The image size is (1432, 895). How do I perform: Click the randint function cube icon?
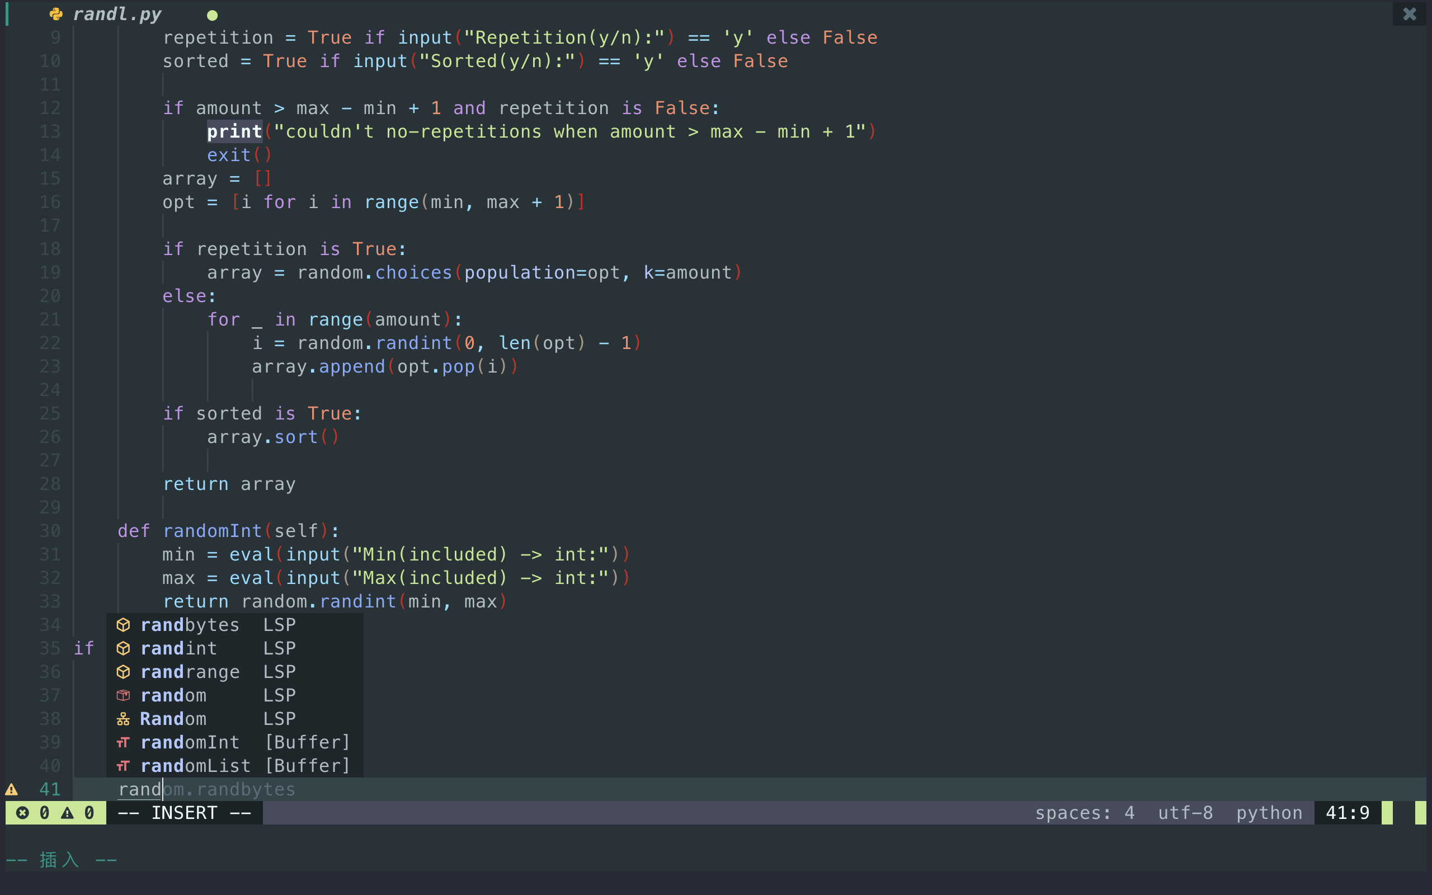(x=123, y=649)
